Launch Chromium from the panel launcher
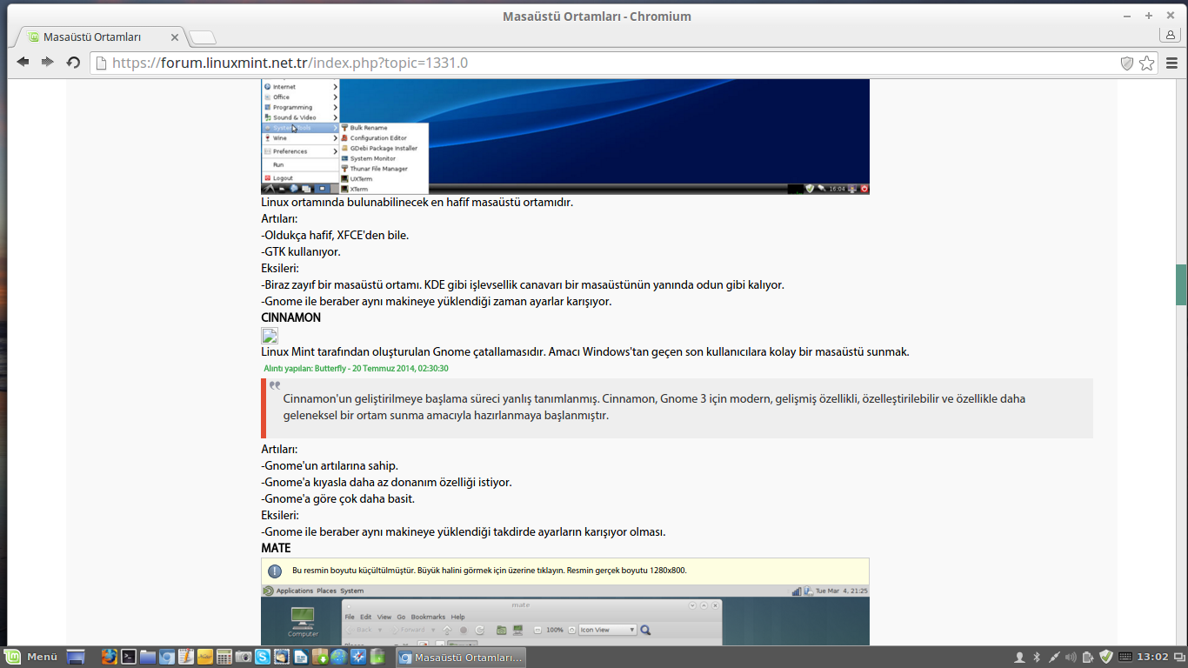 point(166,657)
